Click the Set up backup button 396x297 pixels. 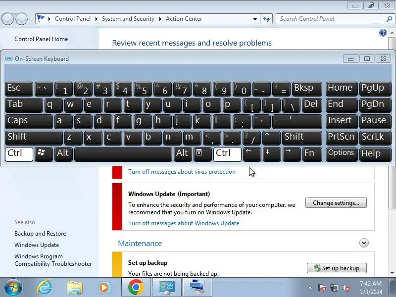tap(337, 268)
